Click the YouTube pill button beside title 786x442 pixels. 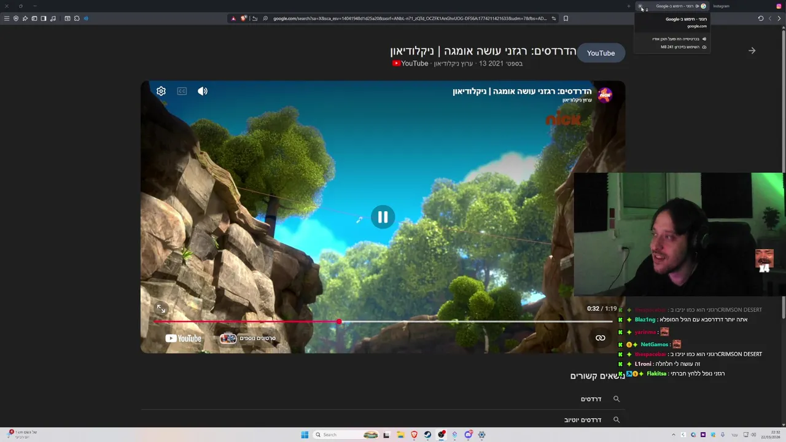point(601,53)
